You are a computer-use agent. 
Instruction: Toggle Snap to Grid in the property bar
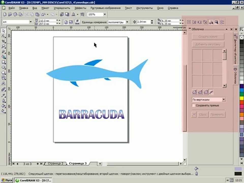coord(189,22)
